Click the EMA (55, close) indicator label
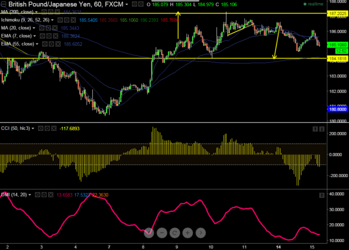 coord(17,44)
